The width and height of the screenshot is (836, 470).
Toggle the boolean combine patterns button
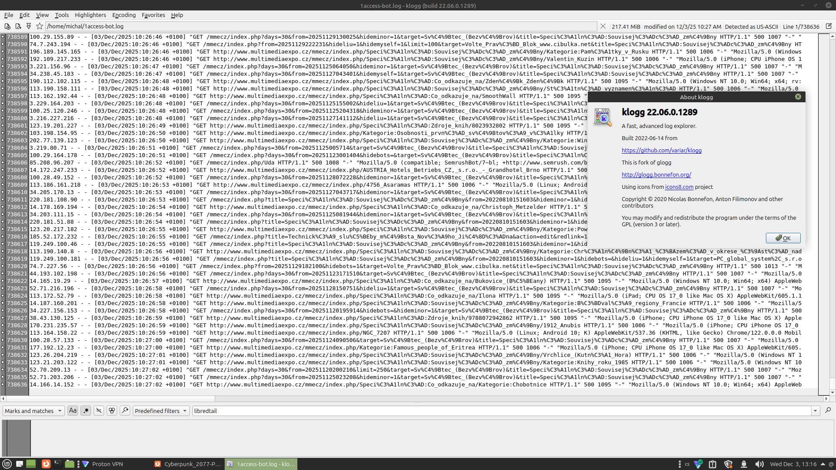(x=112, y=410)
